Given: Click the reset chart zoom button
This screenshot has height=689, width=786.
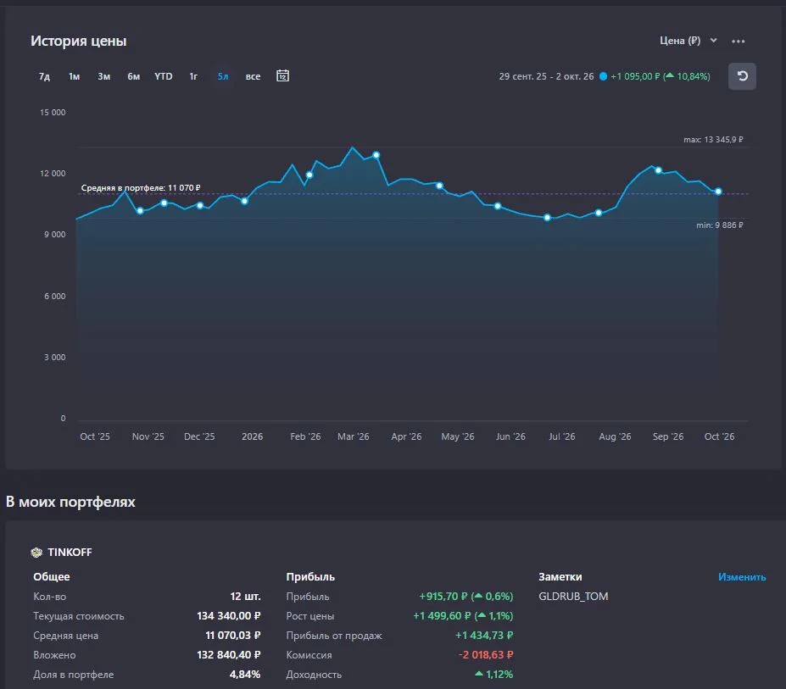Looking at the screenshot, I should [x=742, y=76].
